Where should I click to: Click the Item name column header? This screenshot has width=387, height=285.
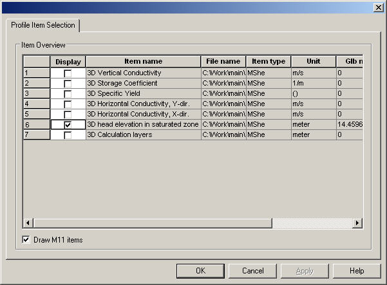click(143, 62)
